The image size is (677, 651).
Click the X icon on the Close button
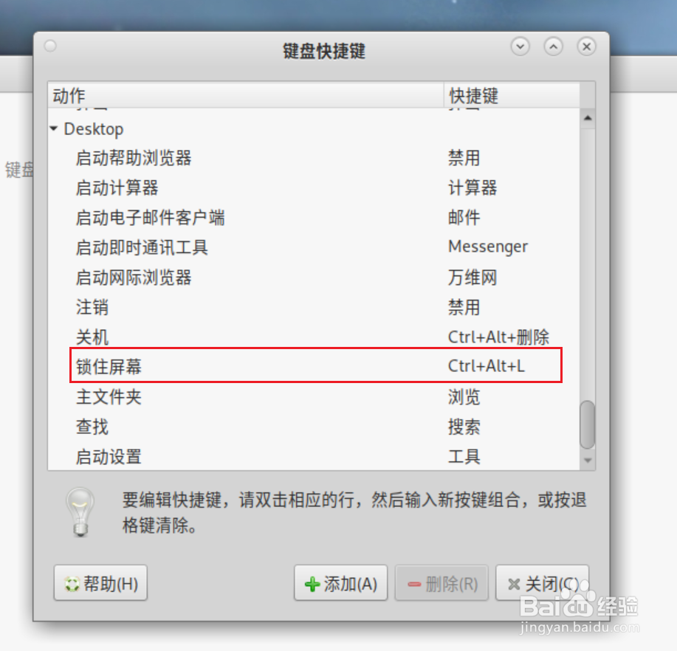514,585
